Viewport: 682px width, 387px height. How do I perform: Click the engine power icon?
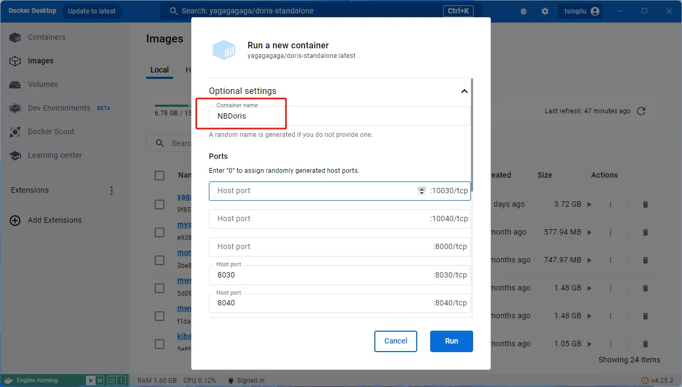[112, 381]
